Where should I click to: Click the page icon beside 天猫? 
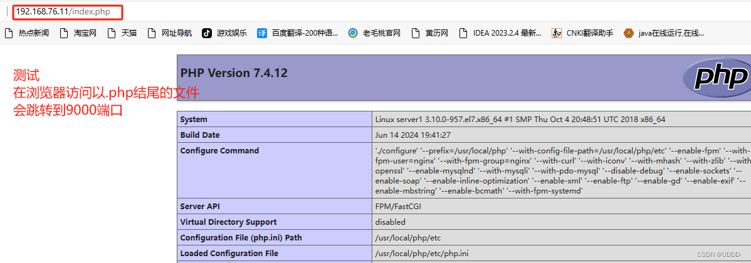coord(112,33)
